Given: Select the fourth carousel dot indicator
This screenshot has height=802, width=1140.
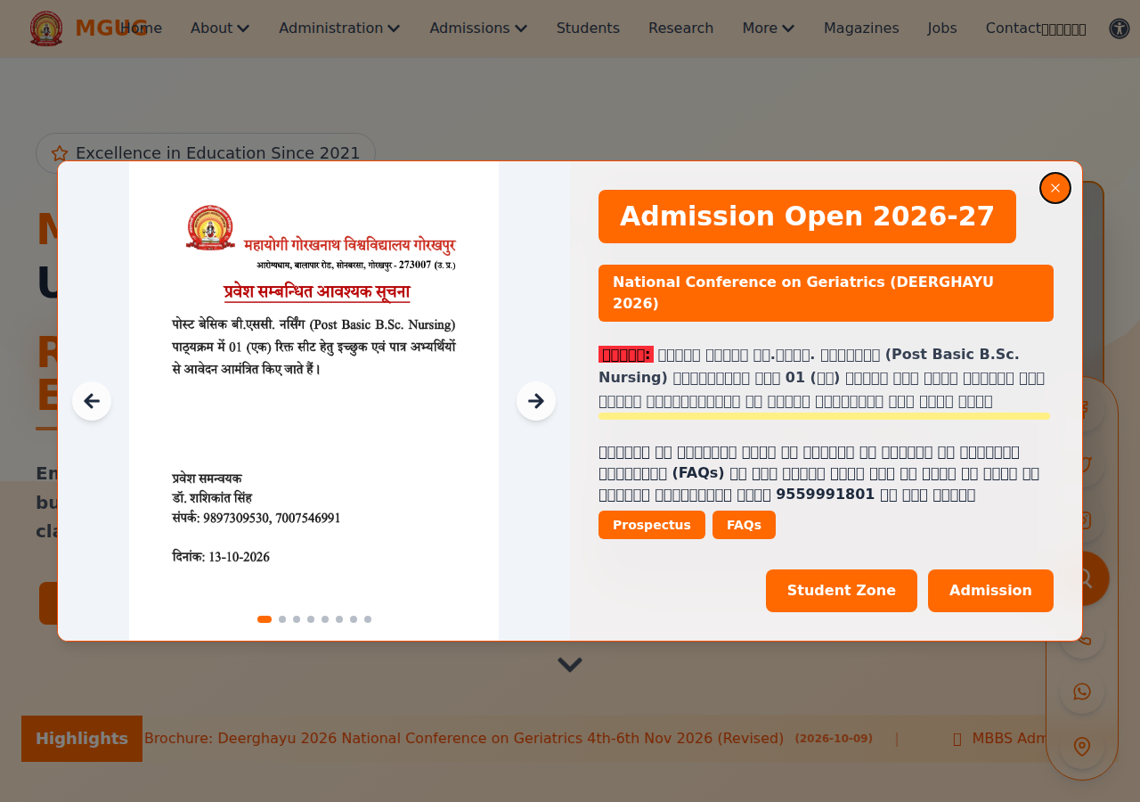Looking at the screenshot, I should pos(311,619).
